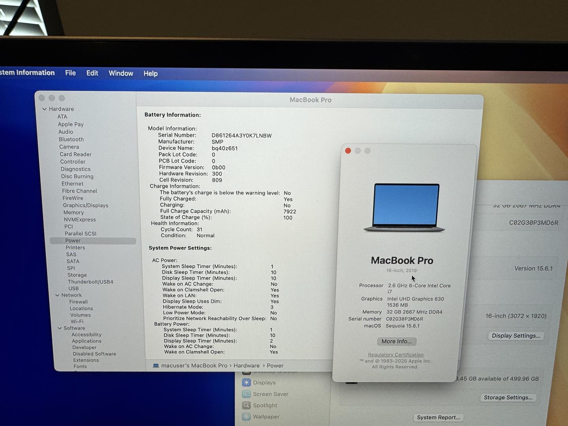Screen dimensions: 568x426
Task: Select Extensions under Software
Action: 86,360
